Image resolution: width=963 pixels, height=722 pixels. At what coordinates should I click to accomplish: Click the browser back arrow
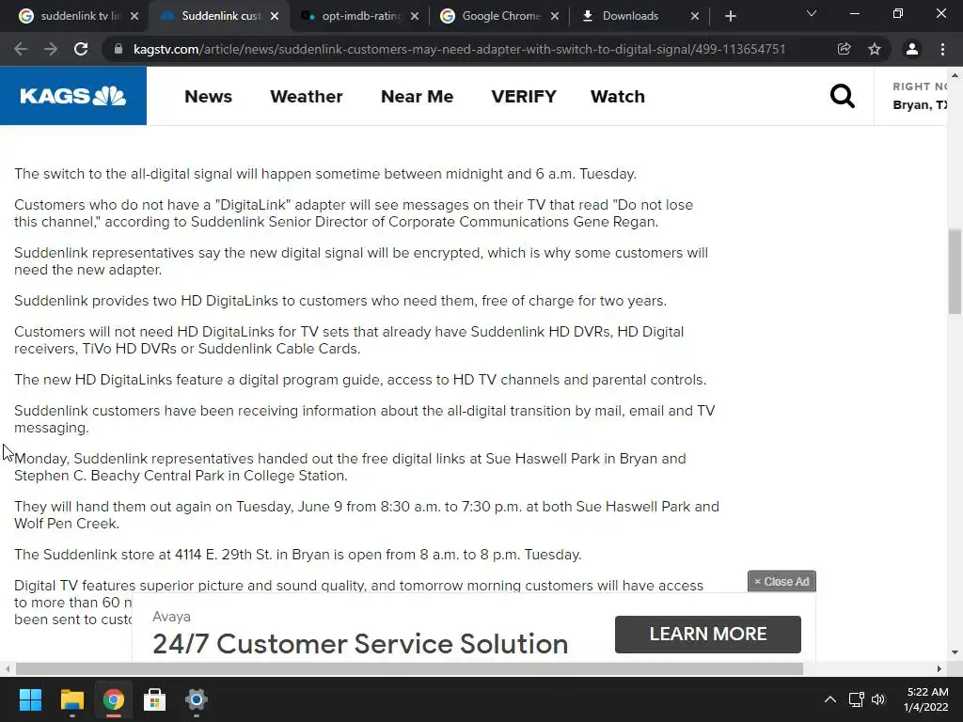[21, 49]
